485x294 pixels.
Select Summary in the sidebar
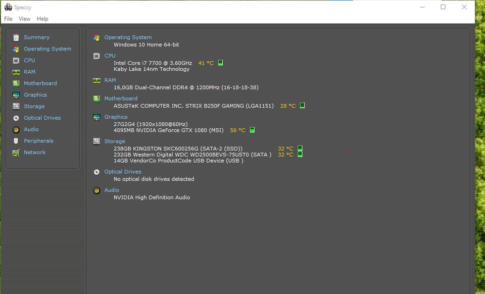(x=36, y=37)
